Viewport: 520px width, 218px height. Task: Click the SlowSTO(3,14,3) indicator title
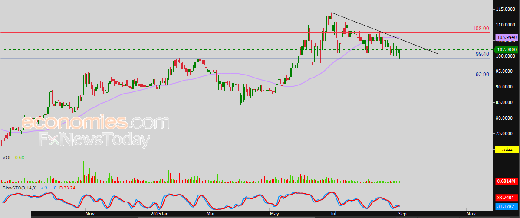(20, 188)
